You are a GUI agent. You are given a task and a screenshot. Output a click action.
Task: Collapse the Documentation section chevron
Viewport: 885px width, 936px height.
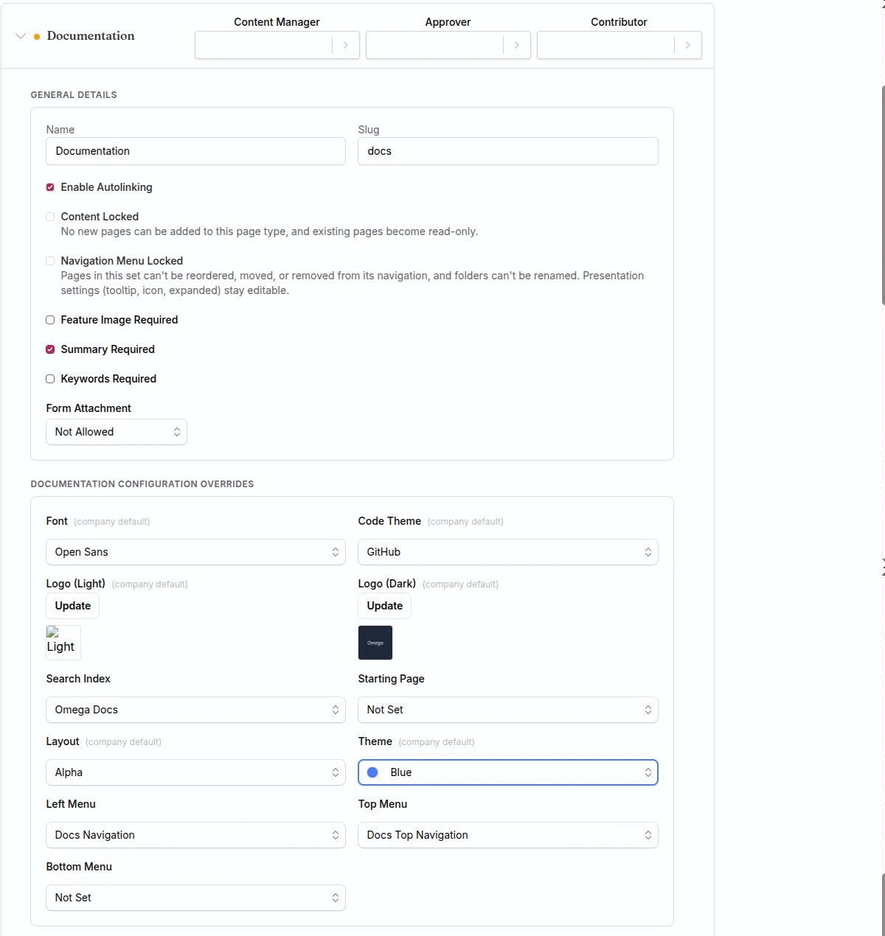[x=21, y=36]
